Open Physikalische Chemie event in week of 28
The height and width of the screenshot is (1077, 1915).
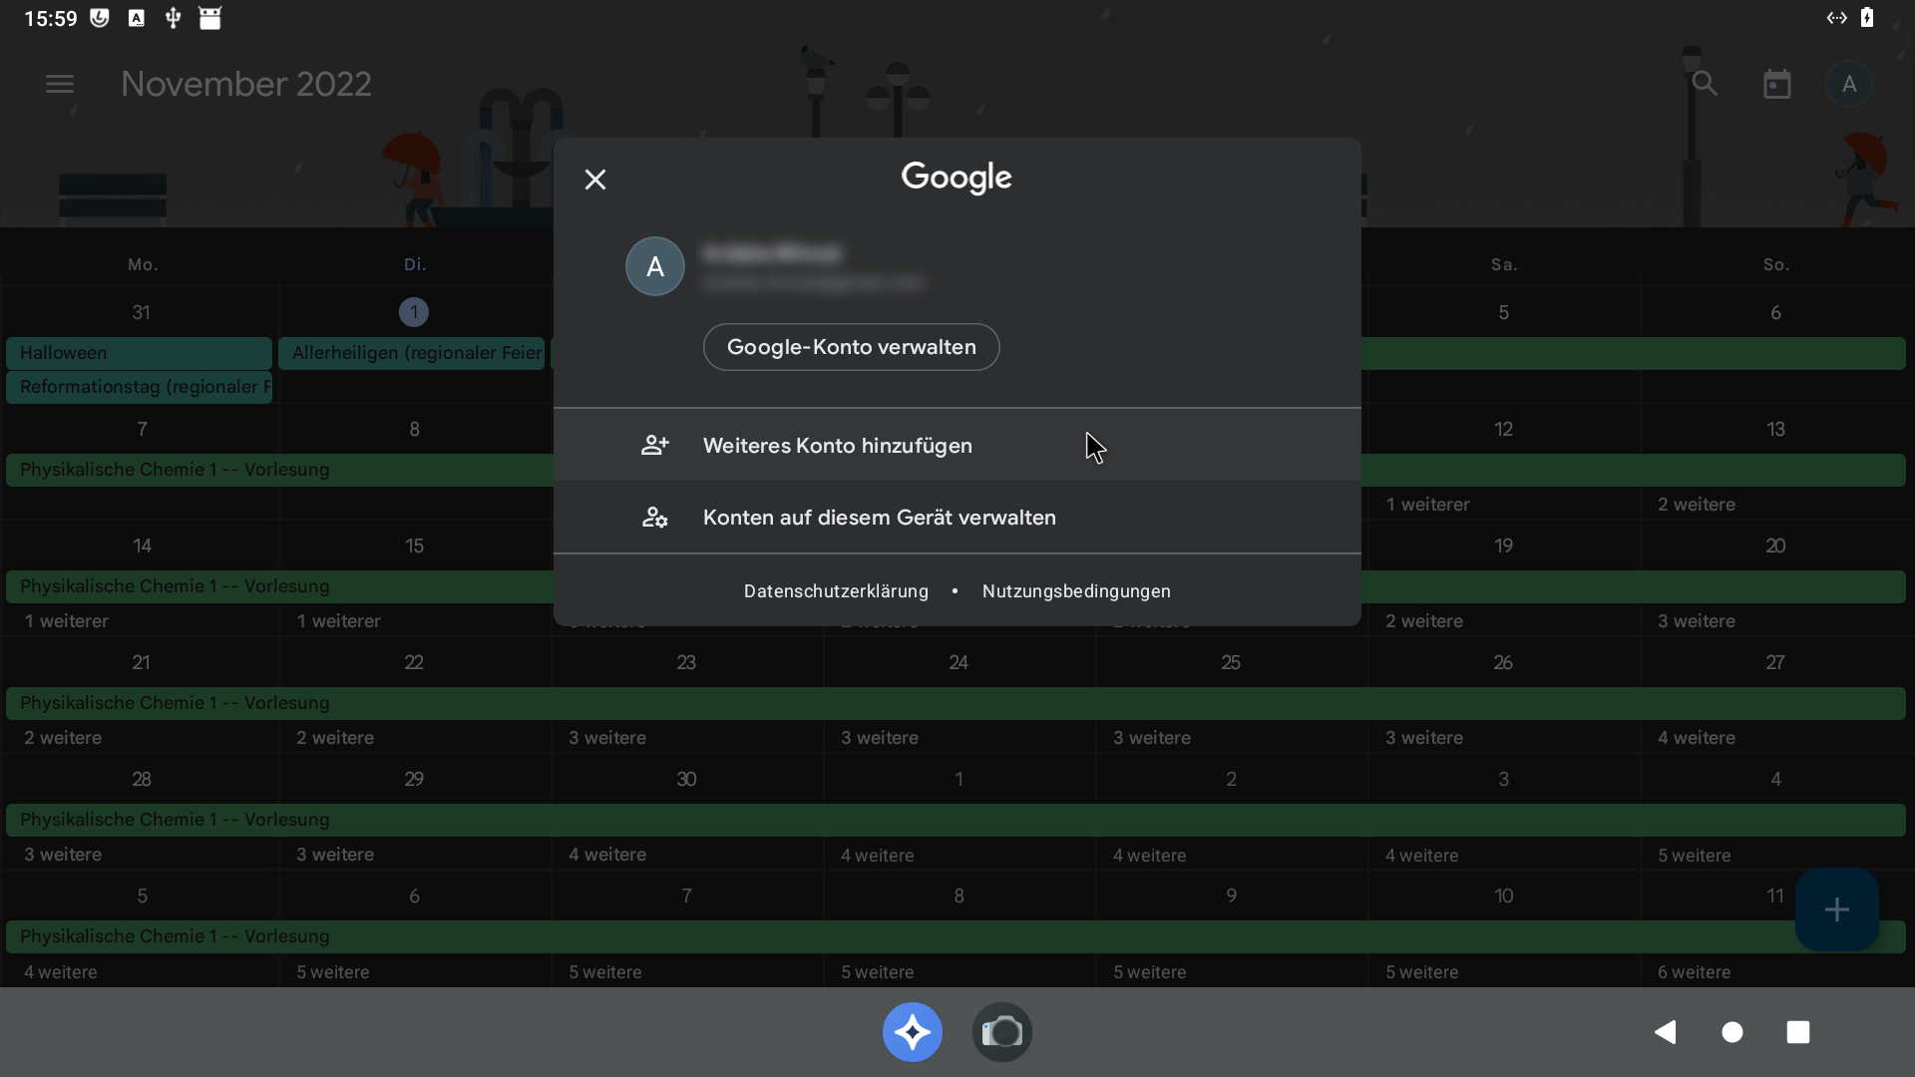click(x=956, y=820)
